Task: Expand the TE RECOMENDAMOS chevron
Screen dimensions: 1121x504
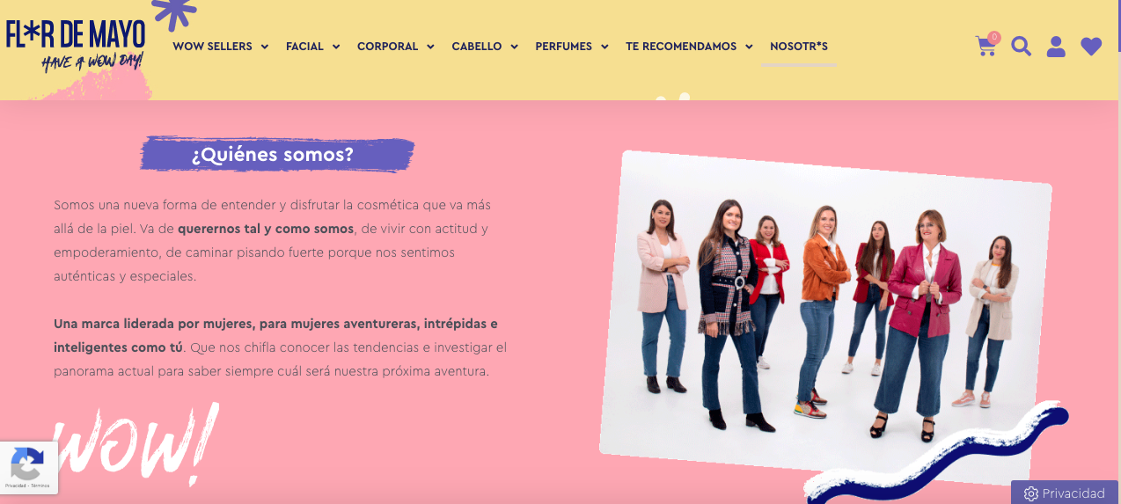Action: [x=749, y=47]
